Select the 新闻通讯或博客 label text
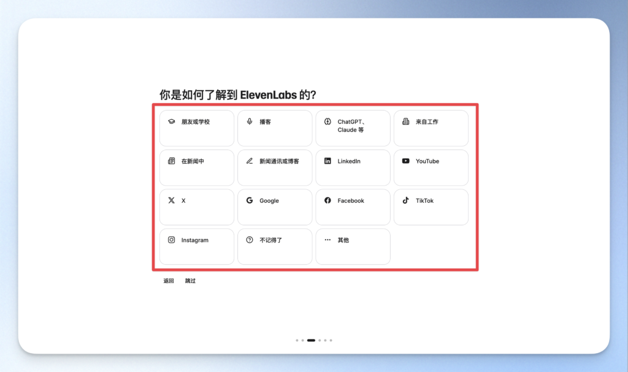Image resolution: width=628 pixels, height=372 pixels. pos(279,161)
